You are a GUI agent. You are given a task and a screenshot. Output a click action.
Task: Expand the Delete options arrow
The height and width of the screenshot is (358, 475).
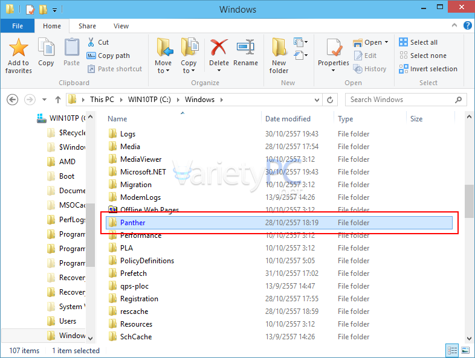tap(219, 71)
